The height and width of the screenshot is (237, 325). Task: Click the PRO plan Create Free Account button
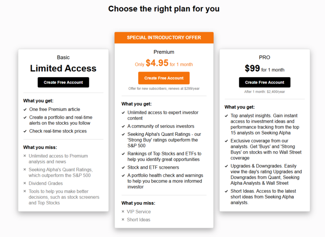(264, 82)
